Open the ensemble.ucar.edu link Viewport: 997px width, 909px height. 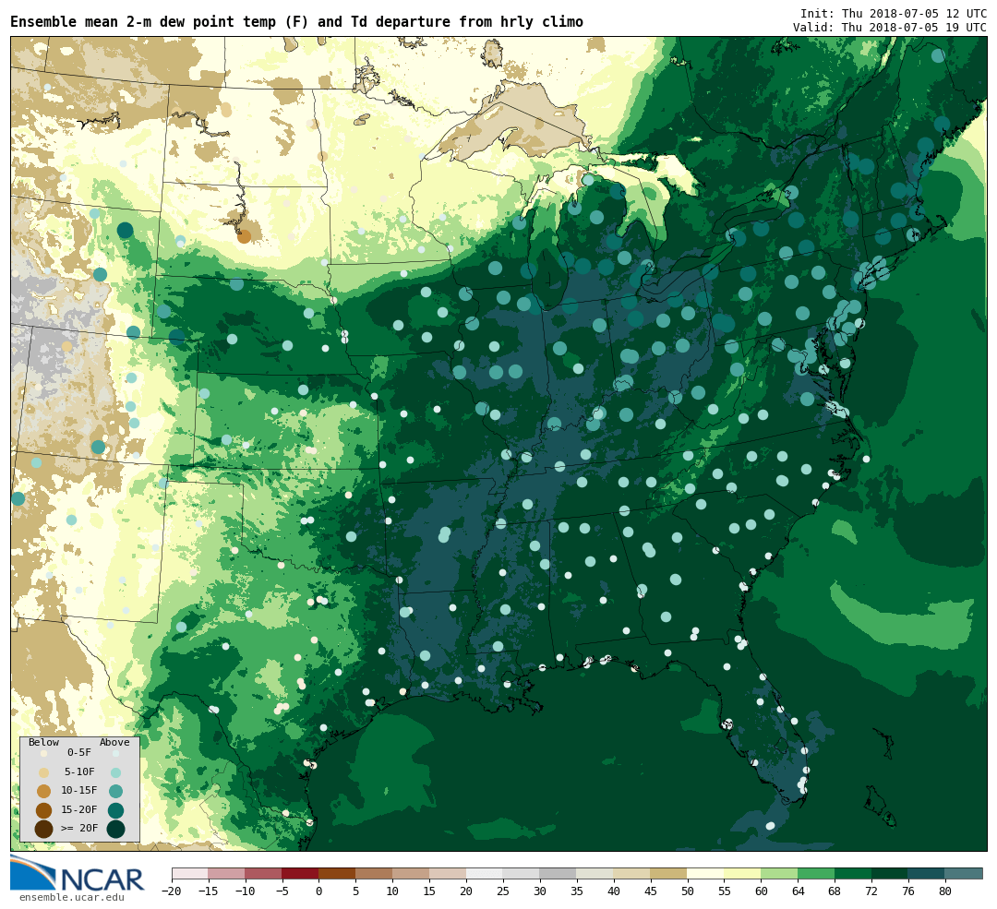pos(71,897)
